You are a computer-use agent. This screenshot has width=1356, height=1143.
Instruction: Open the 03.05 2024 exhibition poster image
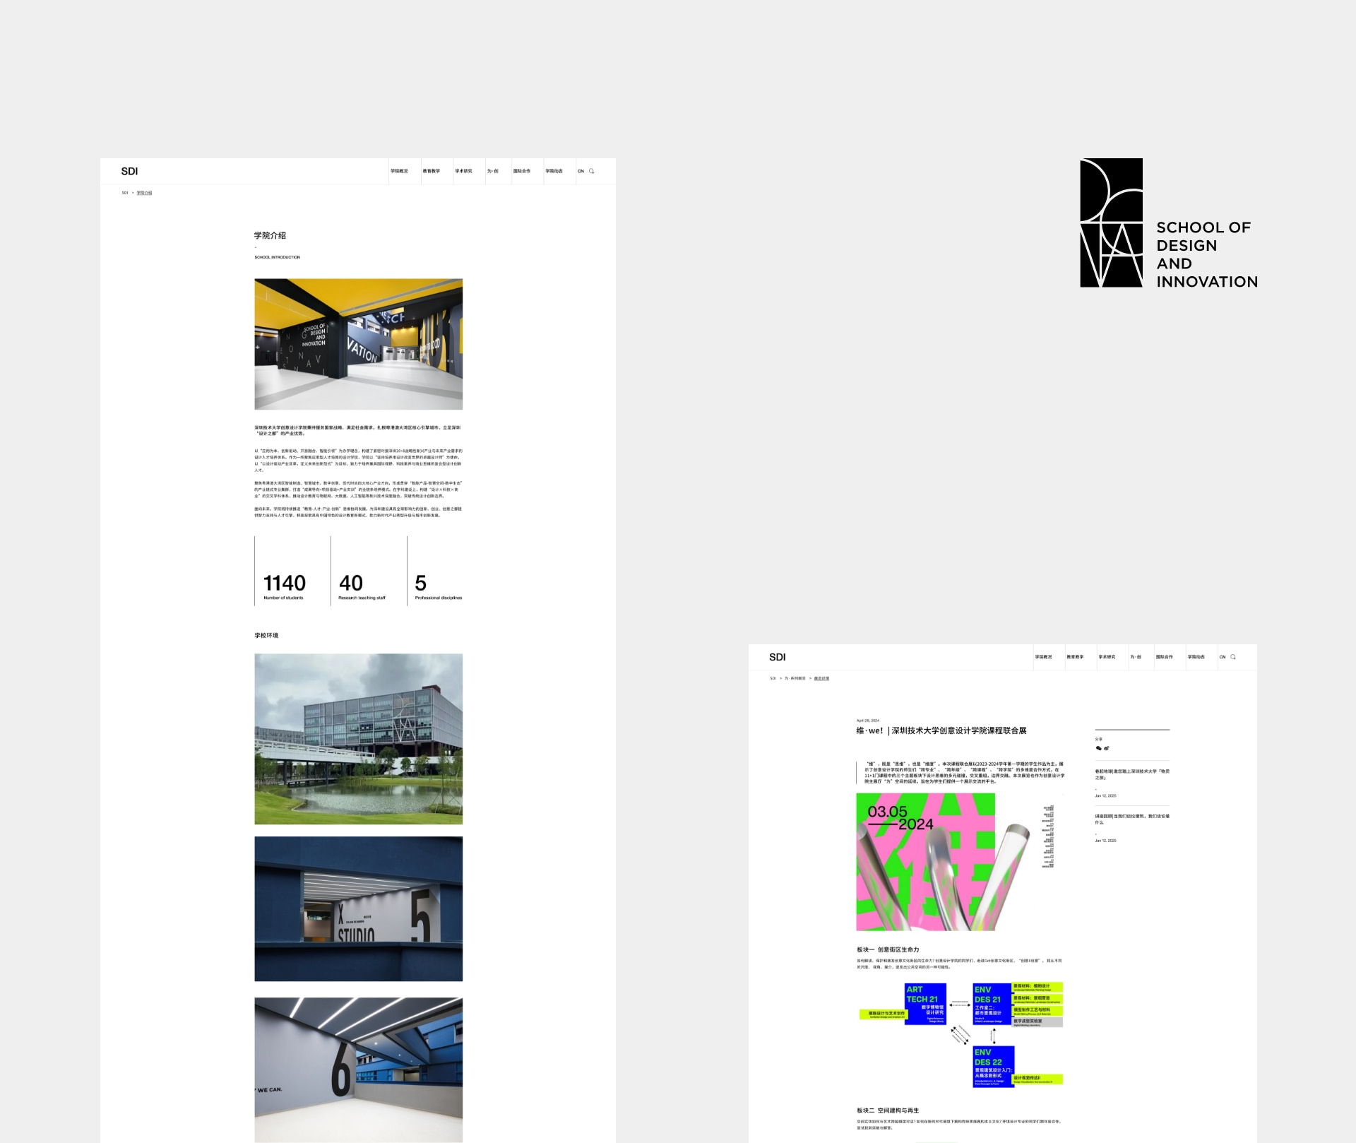click(925, 861)
